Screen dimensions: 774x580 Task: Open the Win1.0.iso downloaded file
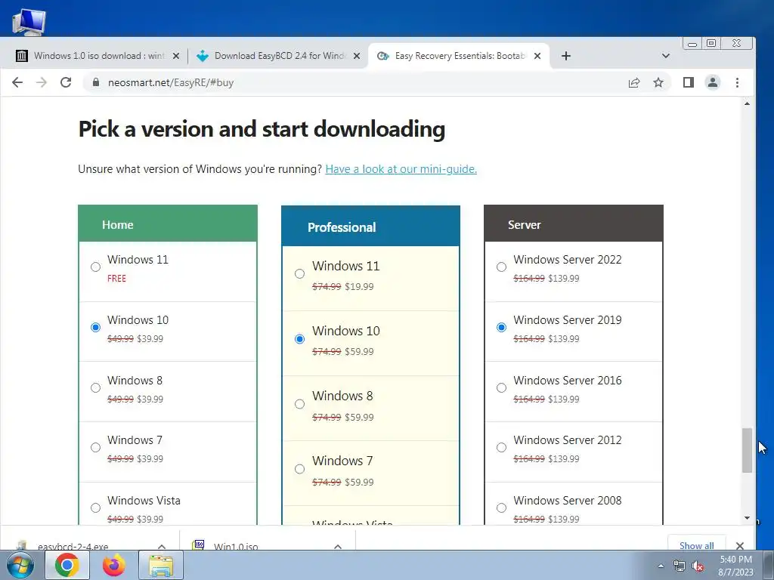[236, 547]
